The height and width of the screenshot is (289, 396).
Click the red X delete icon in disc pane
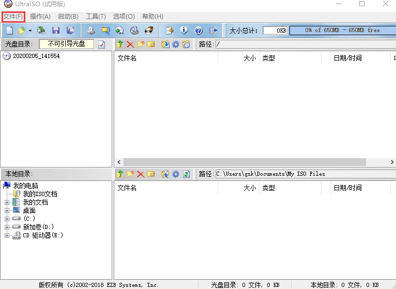[x=130, y=44]
